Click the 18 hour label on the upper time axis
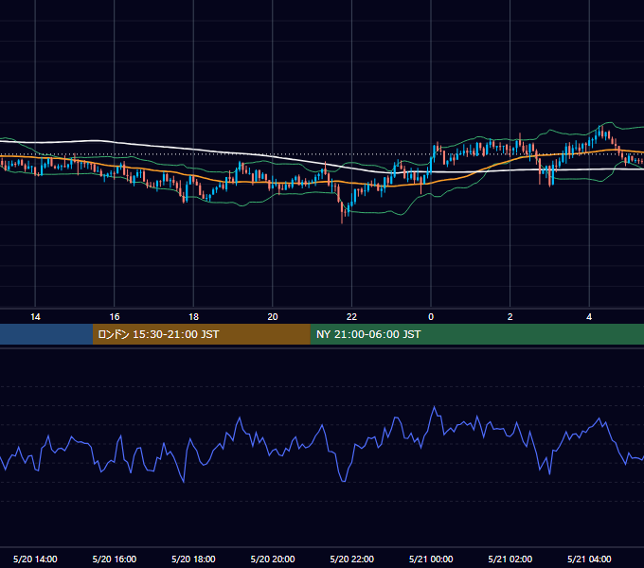This screenshot has width=644, height=568. click(x=193, y=317)
